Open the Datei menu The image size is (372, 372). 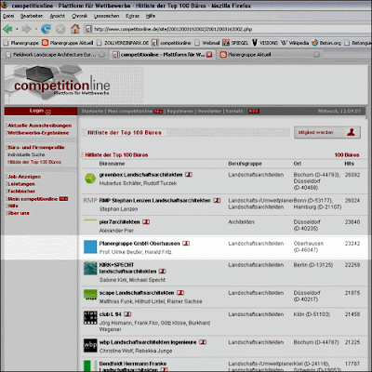(x=8, y=16)
